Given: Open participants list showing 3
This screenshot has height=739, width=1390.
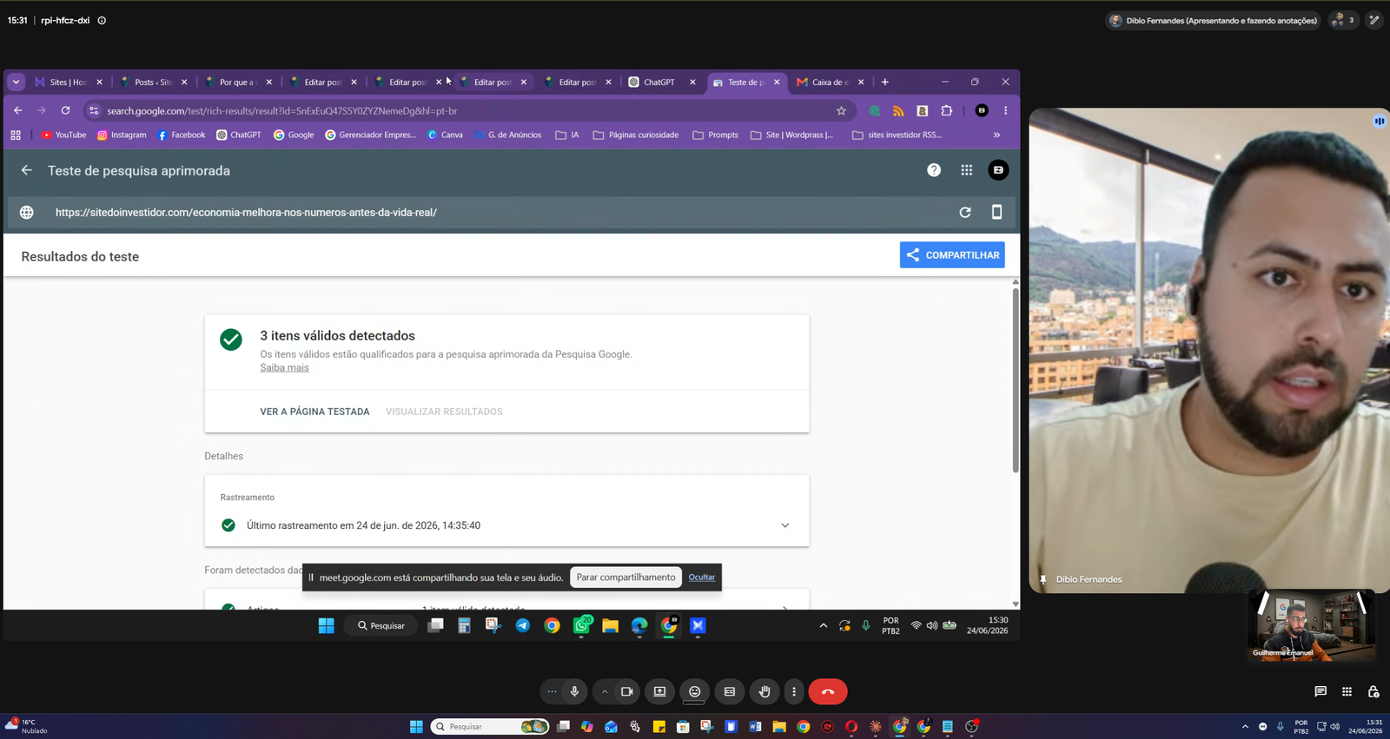Looking at the screenshot, I should (x=1343, y=20).
